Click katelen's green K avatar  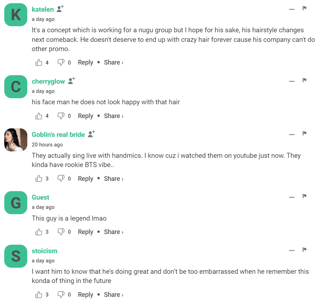(x=16, y=15)
